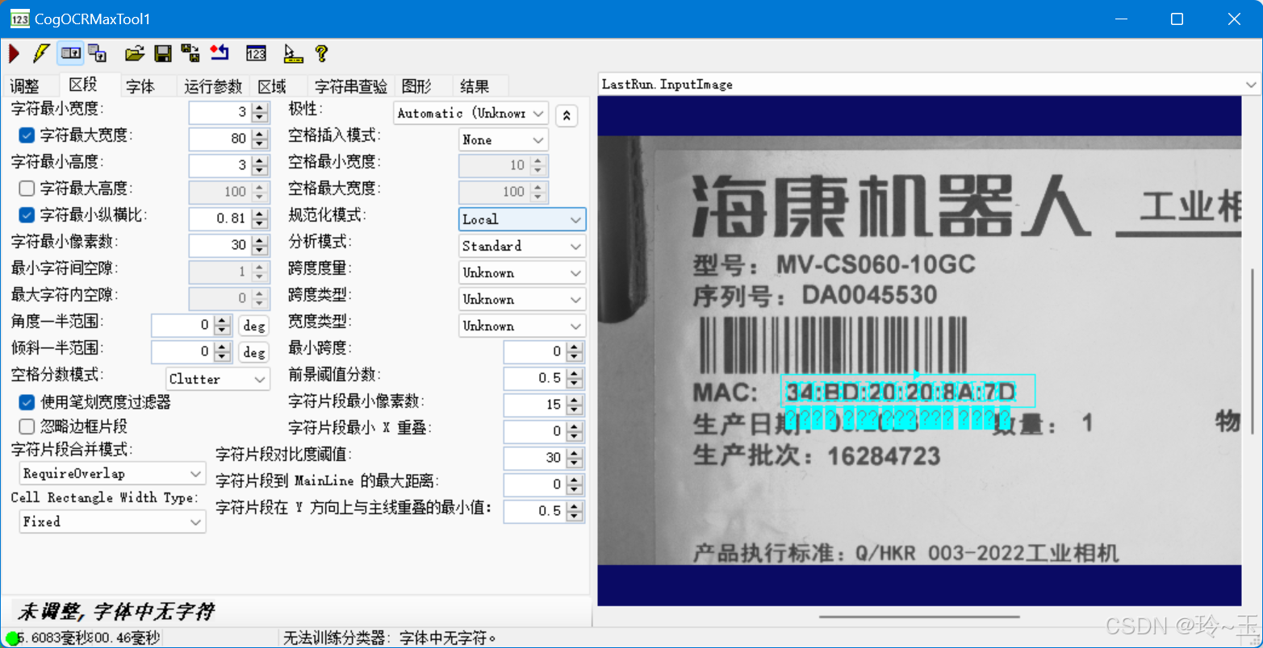The image size is (1263, 648).
Task: Open the 分析模式 Standard dropdown
Action: coord(522,246)
